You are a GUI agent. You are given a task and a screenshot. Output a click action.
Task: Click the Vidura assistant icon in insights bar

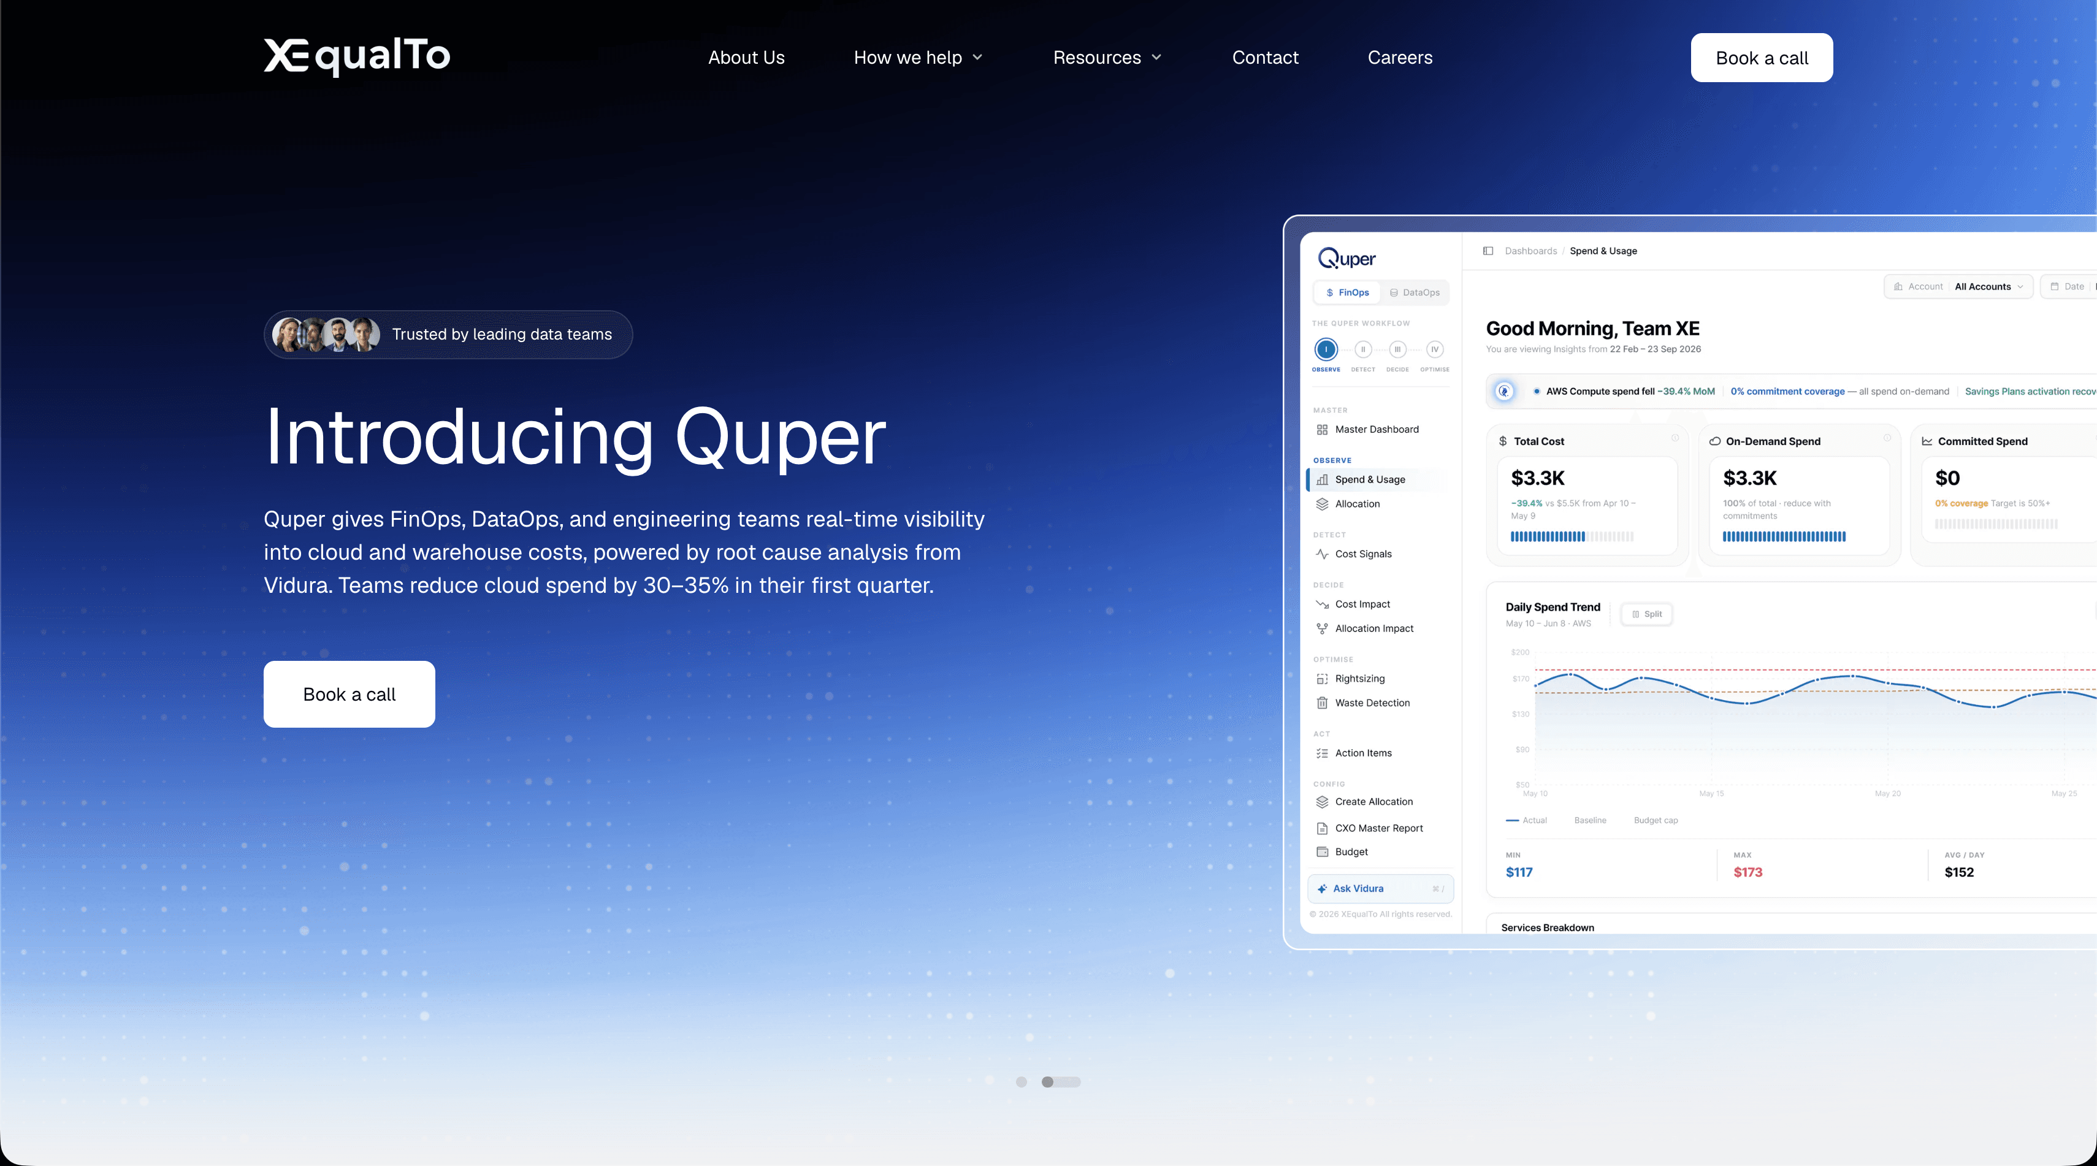[x=1504, y=391]
